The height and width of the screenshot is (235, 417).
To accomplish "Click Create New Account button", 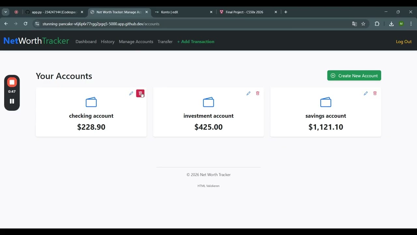I will pos(354,76).
